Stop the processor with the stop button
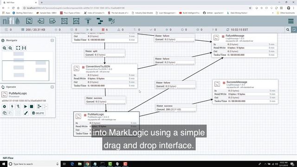The height and width of the screenshot is (167, 297). pyautogui.click(x=32, y=107)
